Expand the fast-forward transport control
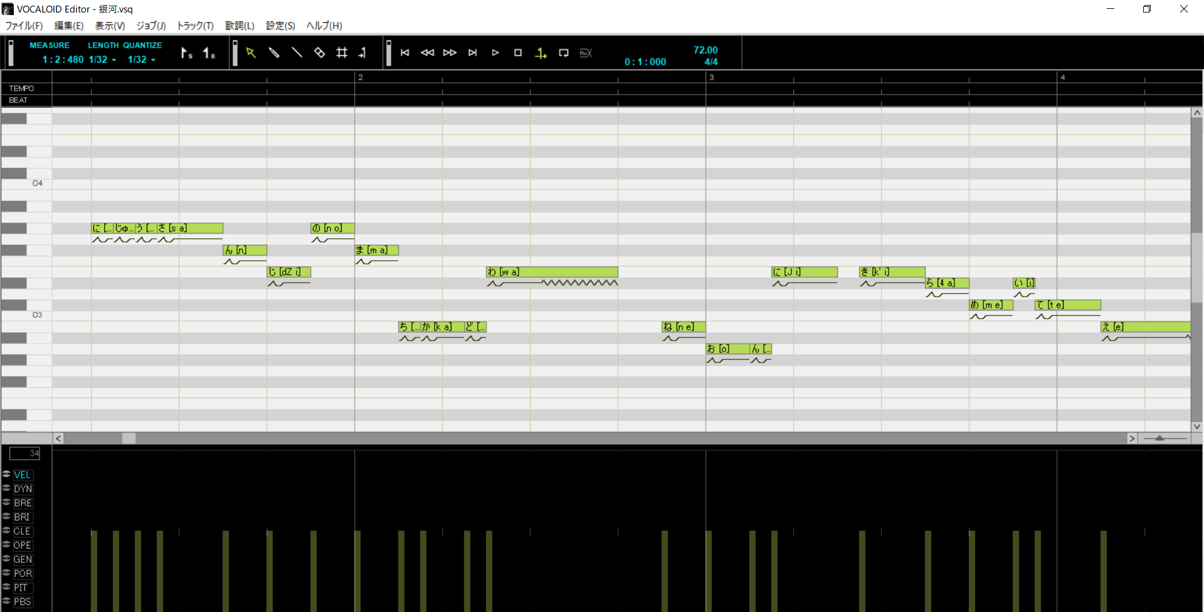The width and height of the screenshot is (1204, 612). tap(450, 53)
